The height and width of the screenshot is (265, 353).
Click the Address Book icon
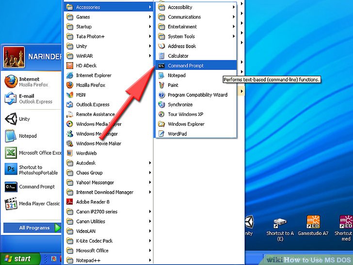[161, 46]
